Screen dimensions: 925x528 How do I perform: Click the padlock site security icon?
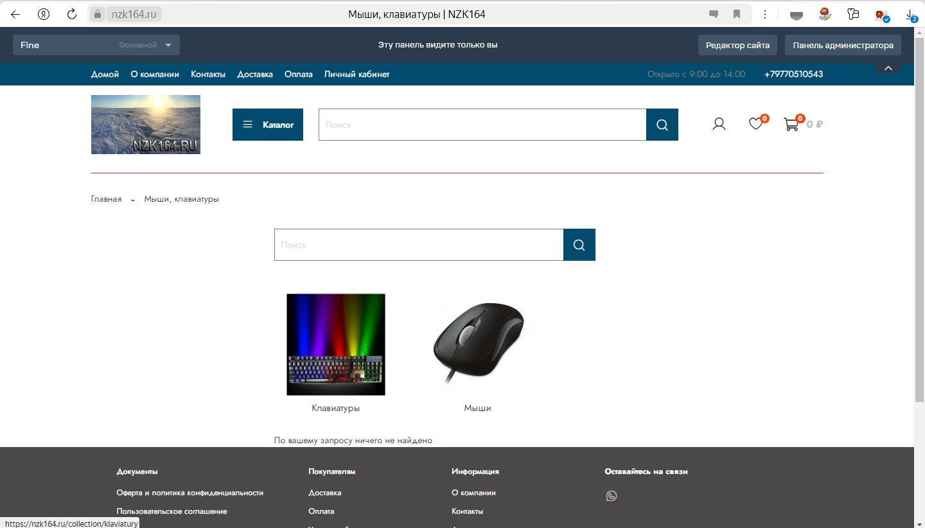point(98,14)
